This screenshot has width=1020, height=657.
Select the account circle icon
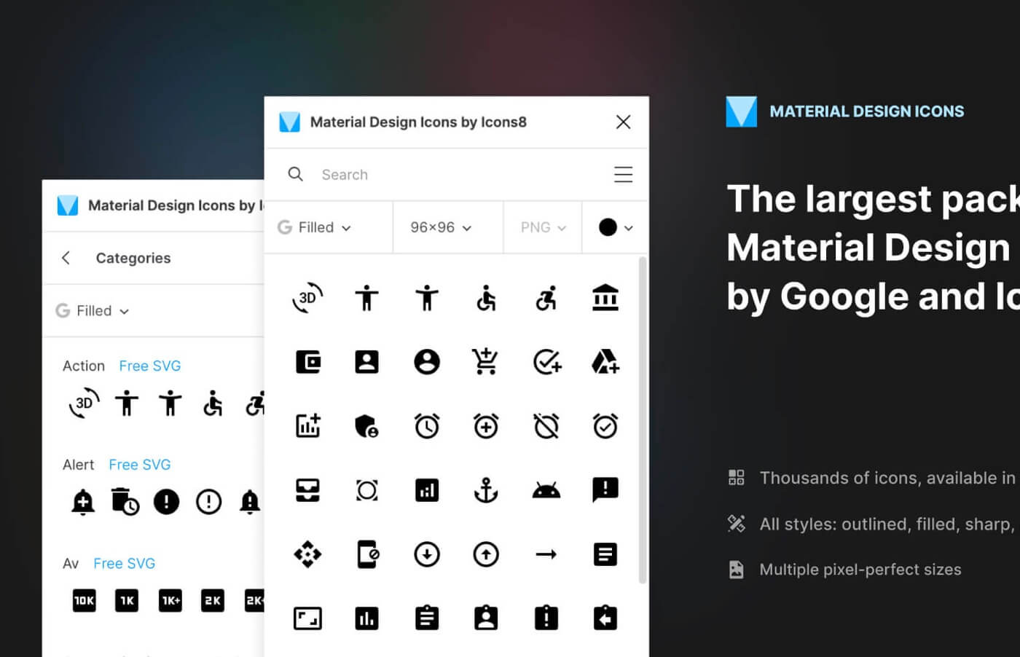[x=427, y=362]
